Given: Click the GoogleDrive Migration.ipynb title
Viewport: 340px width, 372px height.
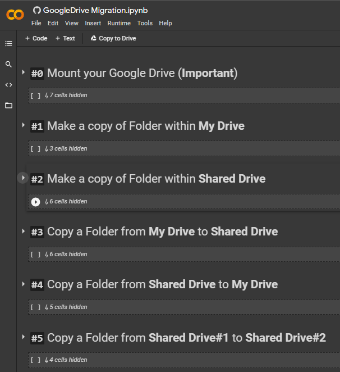Looking at the screenshot, I should pos(95,11).
